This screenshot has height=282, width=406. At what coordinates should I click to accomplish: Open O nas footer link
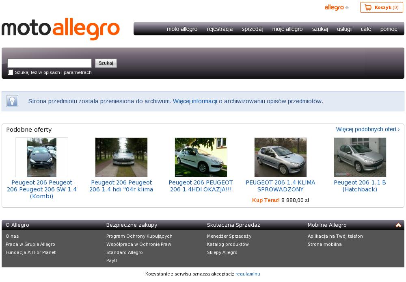coord(12,236)
